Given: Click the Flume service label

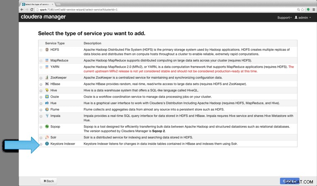Looking at the screenshot, I should (55, 110).
